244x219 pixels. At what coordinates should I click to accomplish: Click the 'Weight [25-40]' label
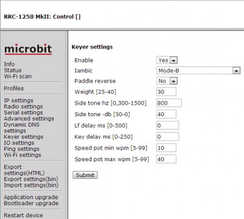point(95,92)
